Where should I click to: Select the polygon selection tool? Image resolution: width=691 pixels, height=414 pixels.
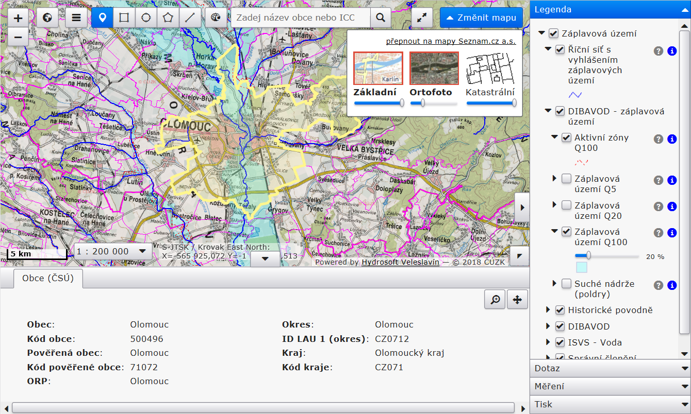[x=168, y=18]
